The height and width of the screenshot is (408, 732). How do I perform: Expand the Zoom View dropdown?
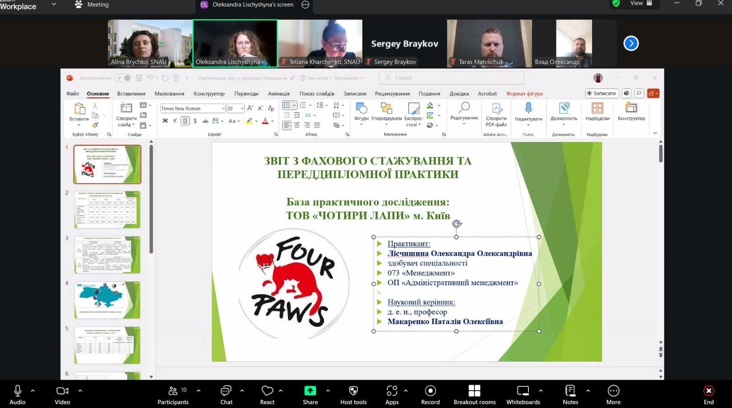641,4
